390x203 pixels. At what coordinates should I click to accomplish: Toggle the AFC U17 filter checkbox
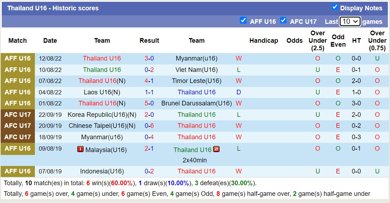[x=283, y=20]
